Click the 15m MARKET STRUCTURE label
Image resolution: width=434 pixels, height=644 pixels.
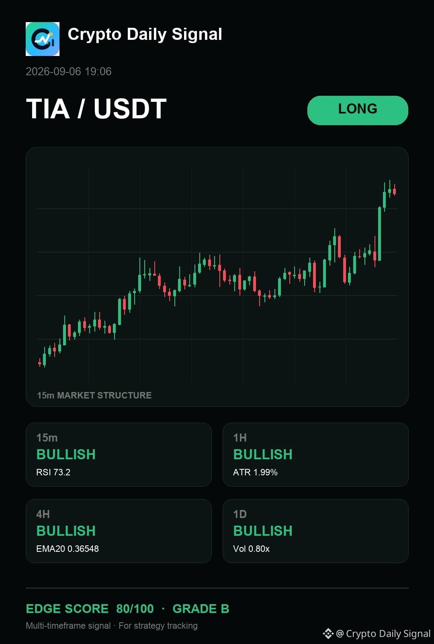point(94,395)
